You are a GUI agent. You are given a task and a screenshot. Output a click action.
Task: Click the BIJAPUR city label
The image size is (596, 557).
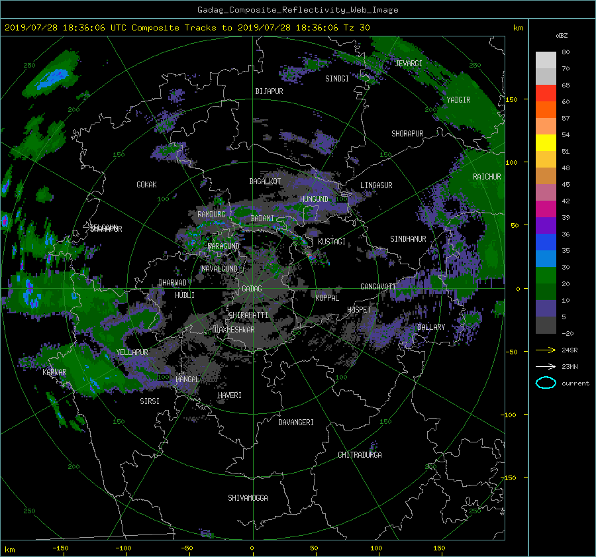269,91
